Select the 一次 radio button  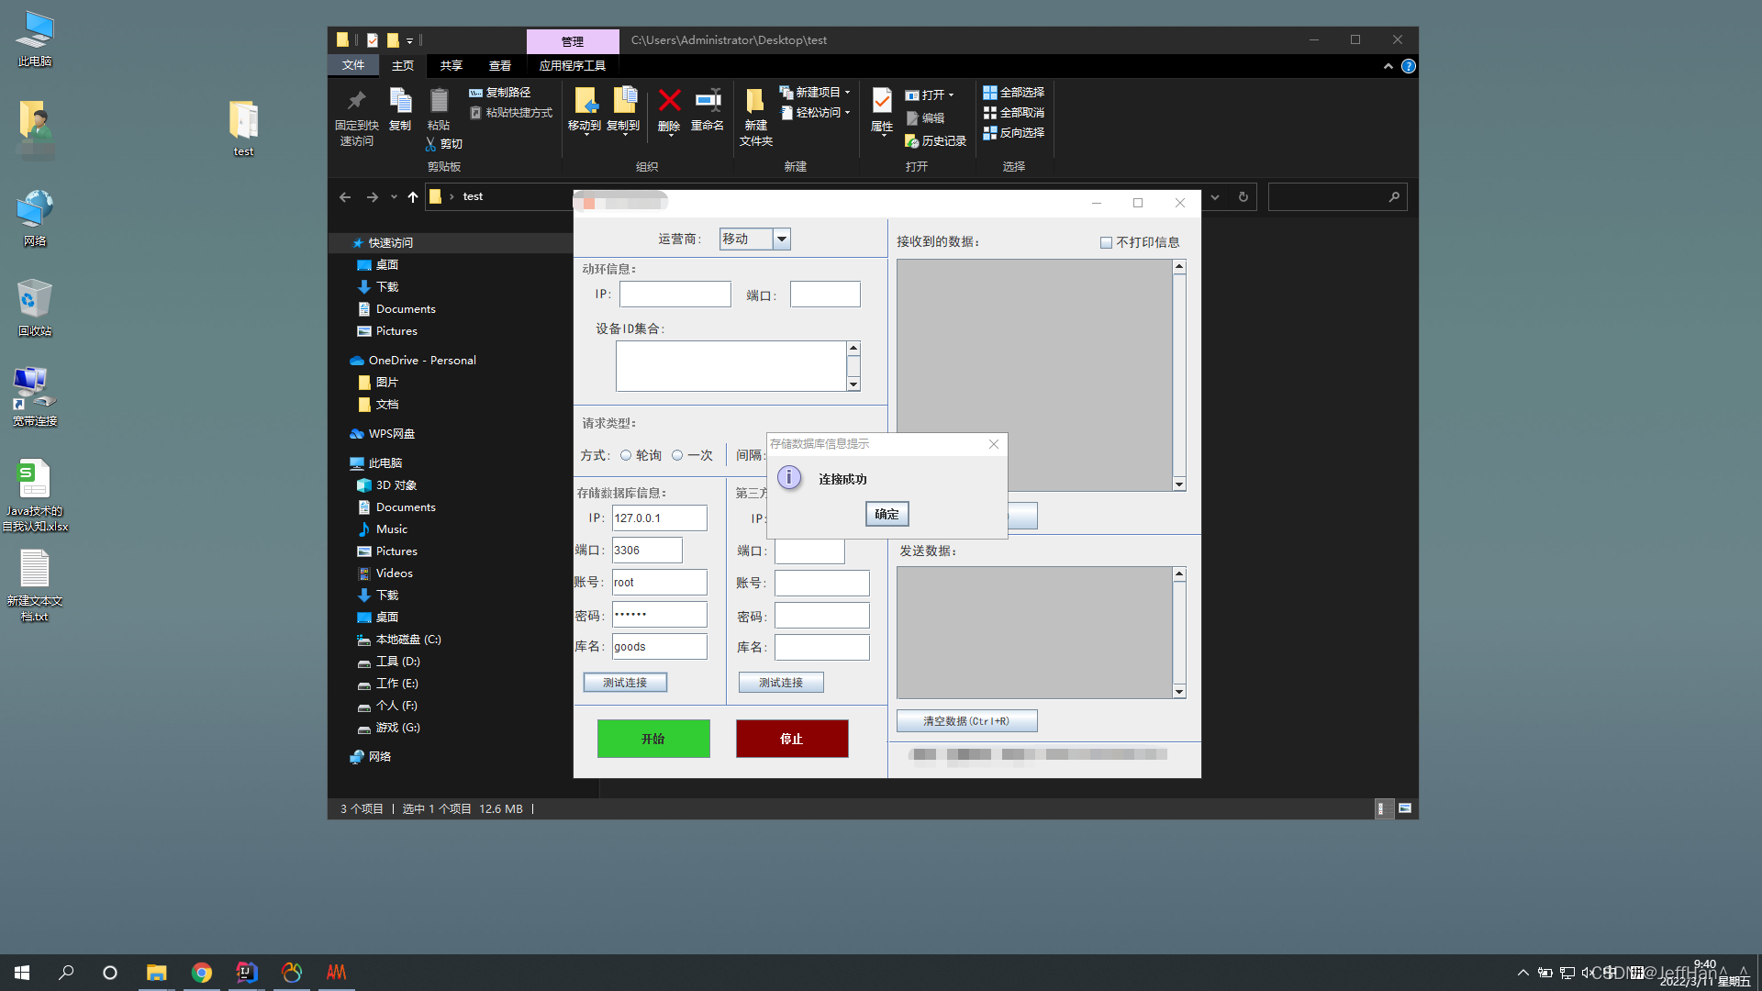pos(677,455)
